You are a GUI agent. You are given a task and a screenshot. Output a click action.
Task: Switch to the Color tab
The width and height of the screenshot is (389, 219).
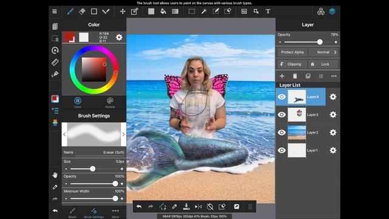(78, 103)
